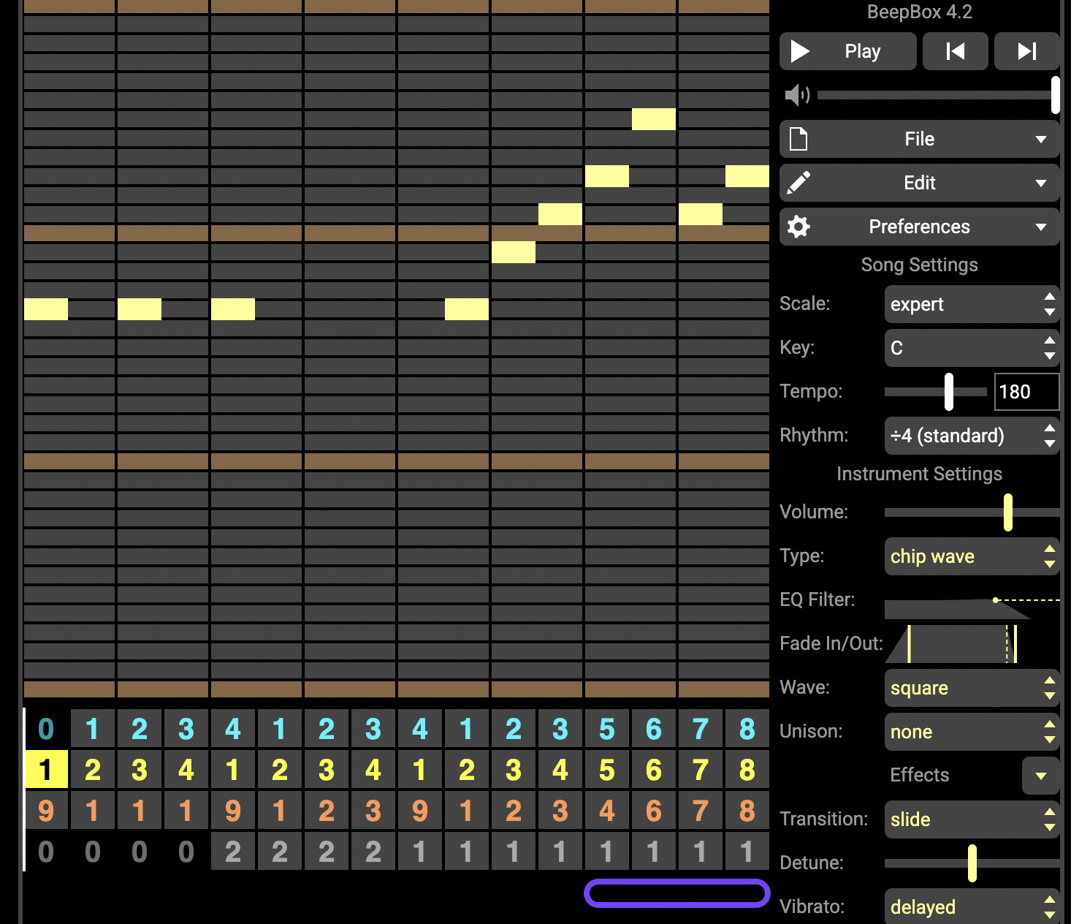Select pattern 7 in the cyan channel row

click(701, 729)
